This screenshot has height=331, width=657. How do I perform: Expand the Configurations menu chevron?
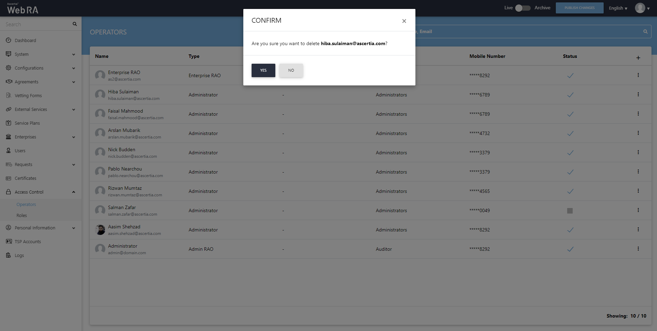[x=74, y=68]
